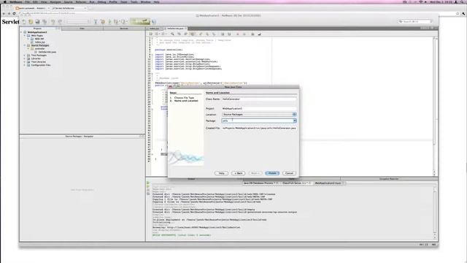467x263 pixels.
Task: Click the New Project toolbar icon
Action: [x=31, y=21]
